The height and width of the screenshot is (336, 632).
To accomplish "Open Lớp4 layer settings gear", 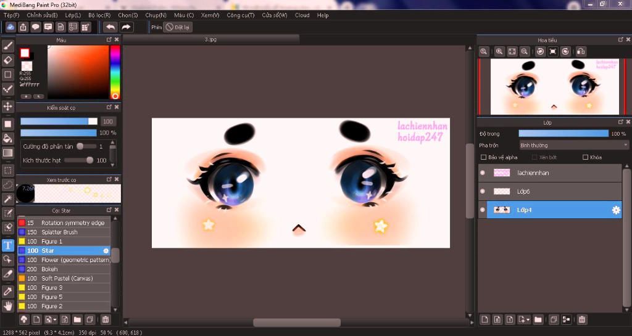I will pos(616,210).
